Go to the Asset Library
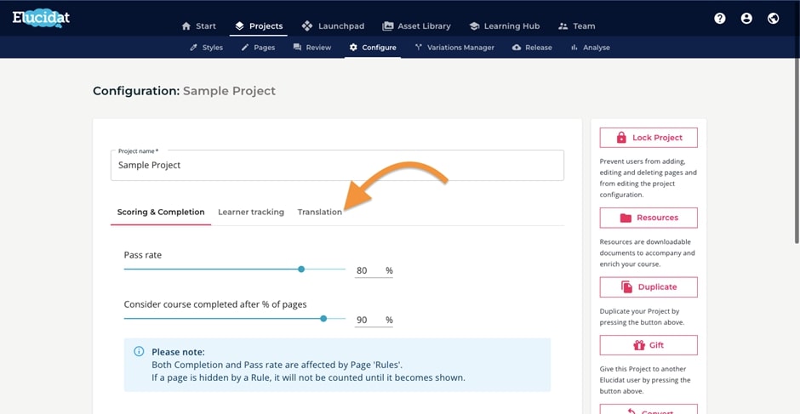This screenshot has width=800, height=414. pos(416,26)
